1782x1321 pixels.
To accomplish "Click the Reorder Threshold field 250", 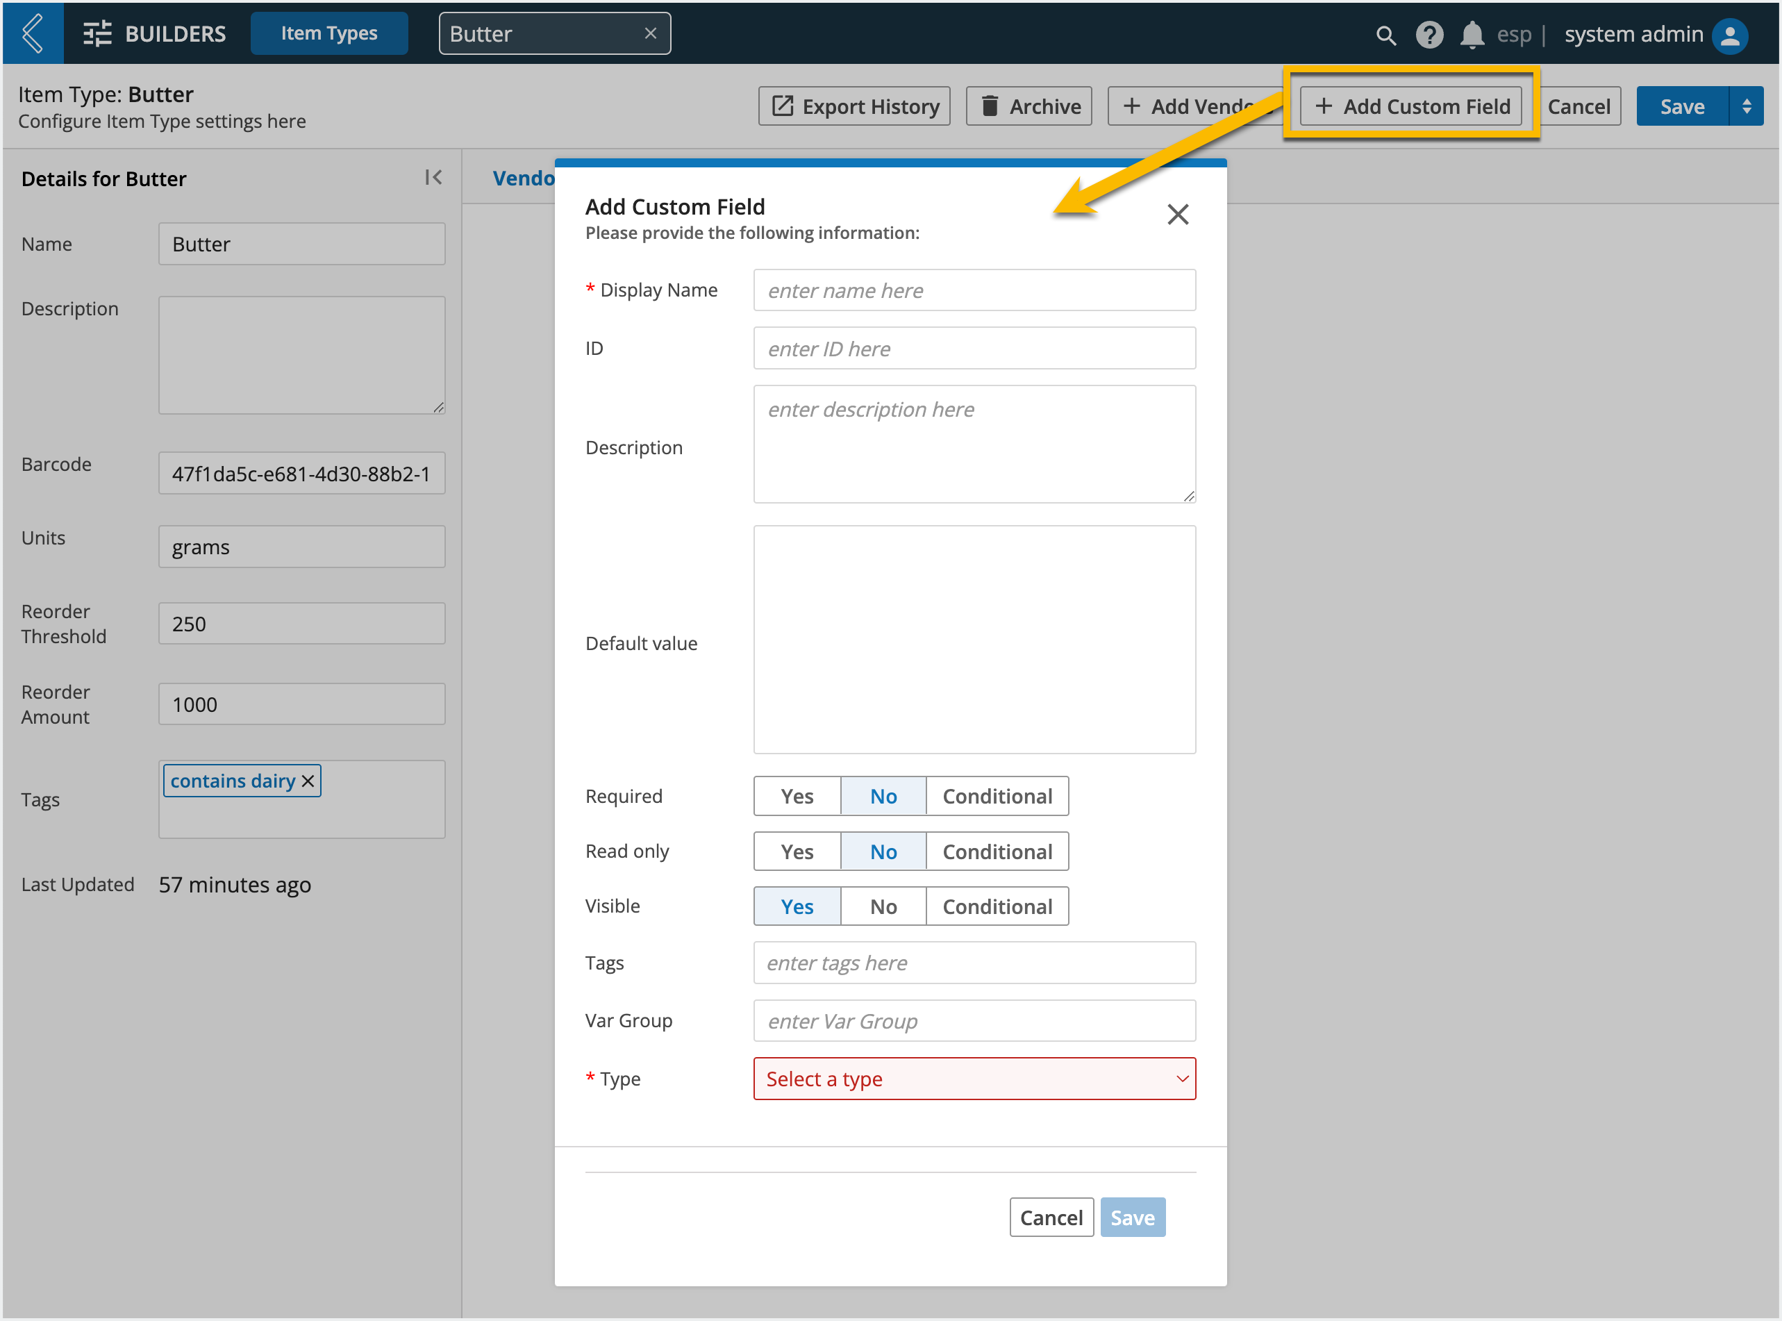I will [x=301, y=624].
